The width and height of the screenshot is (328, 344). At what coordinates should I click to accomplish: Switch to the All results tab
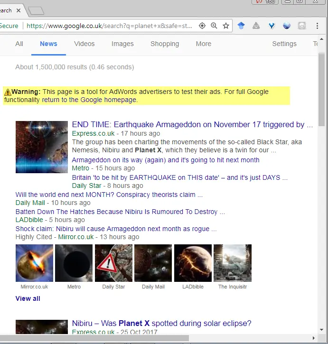[19, 44]
